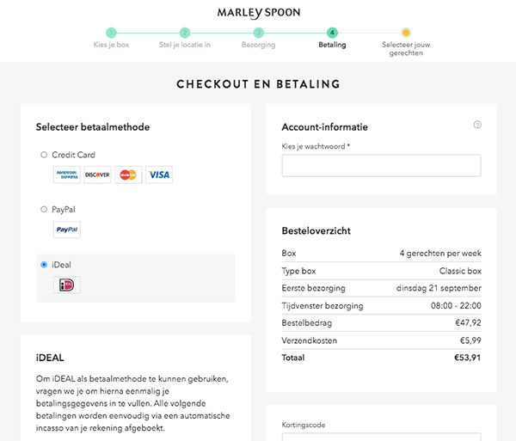This screenshot has width=516, height=441.
Task: Select iDeal payment method
Action: tap(44, 265)
